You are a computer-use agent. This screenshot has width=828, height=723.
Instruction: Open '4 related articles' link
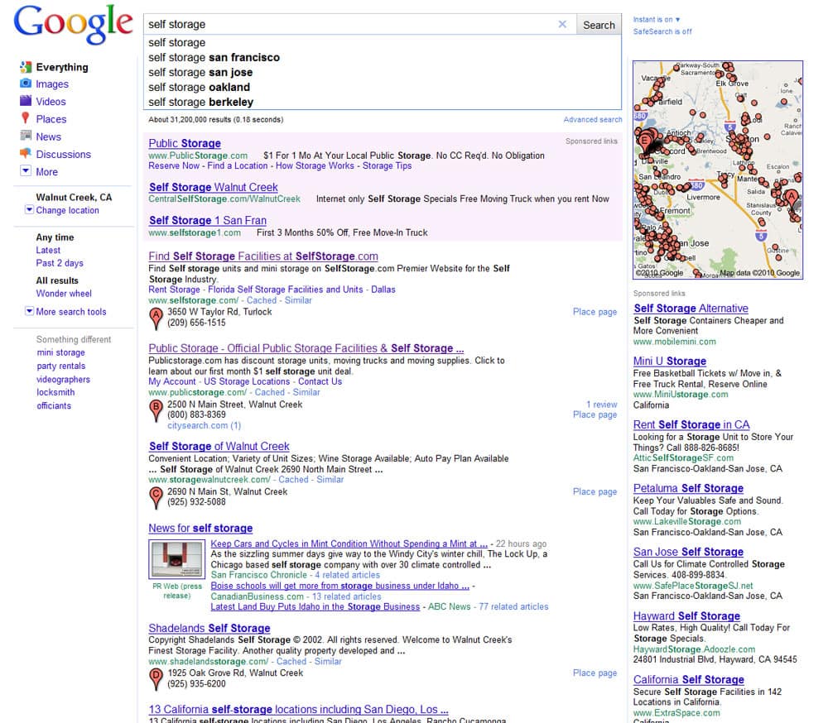[348, 575]
